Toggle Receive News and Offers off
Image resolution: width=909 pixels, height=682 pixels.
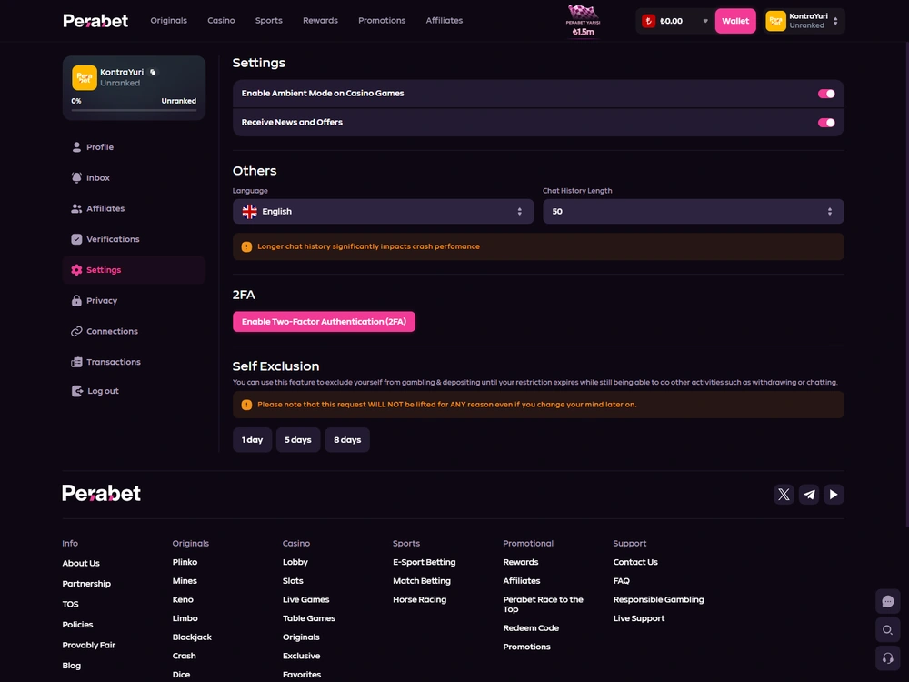(826, 123)
